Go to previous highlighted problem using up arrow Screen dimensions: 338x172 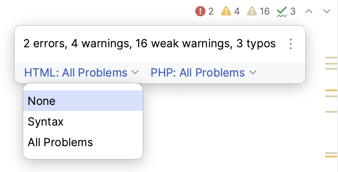tap(308, 11)
